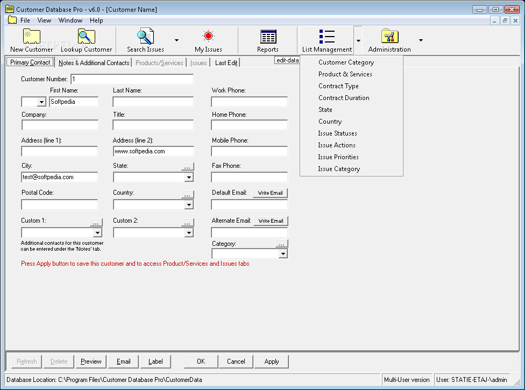Choose Country from List Management menu
This screenshot has width=525, height=390.
[x=351, y=122]
